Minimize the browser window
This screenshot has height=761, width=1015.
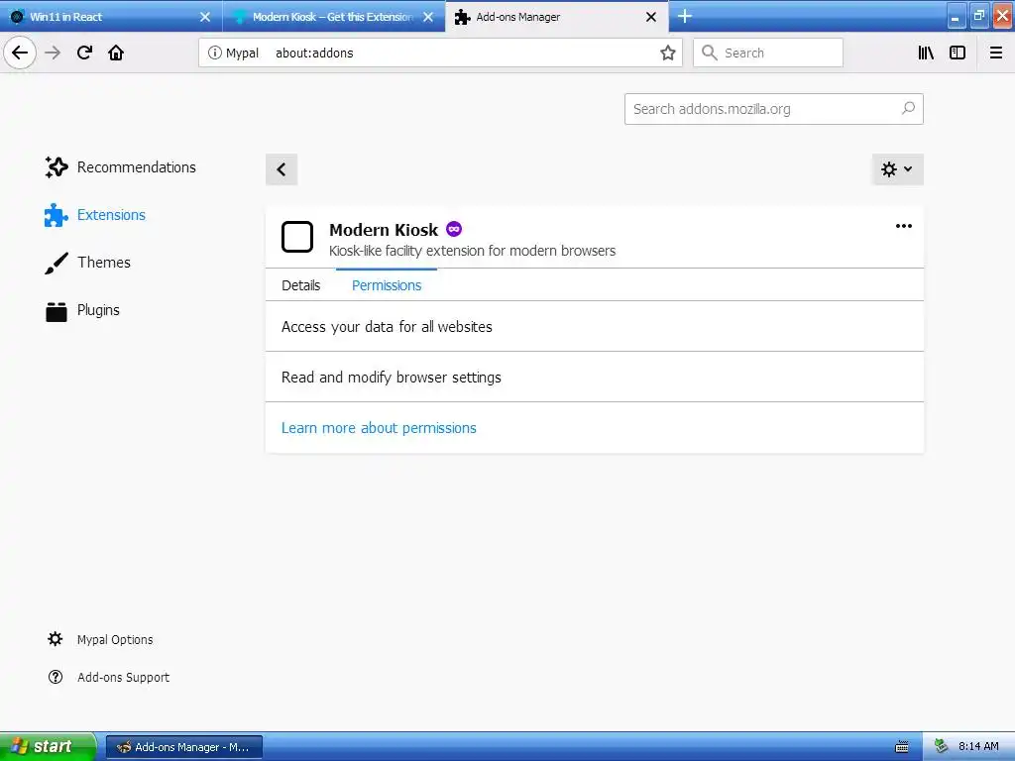(957, 17)
